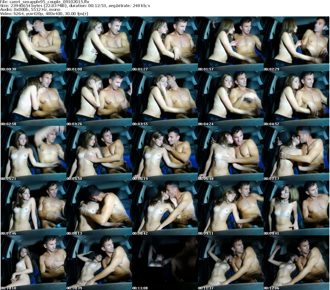Viewport: 330px width, 290px height.
Task: Click the frame stamped 00:05:21
Action: pos(34,153)
